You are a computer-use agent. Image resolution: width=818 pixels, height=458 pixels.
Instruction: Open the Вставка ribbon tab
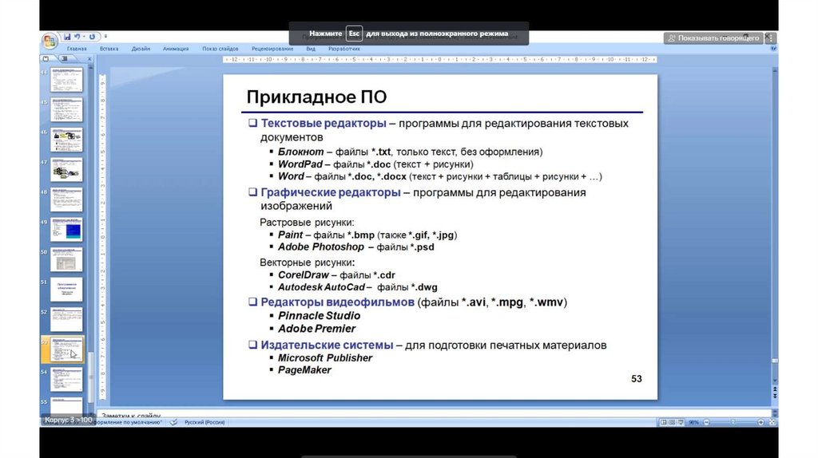(x=109, y=49)
